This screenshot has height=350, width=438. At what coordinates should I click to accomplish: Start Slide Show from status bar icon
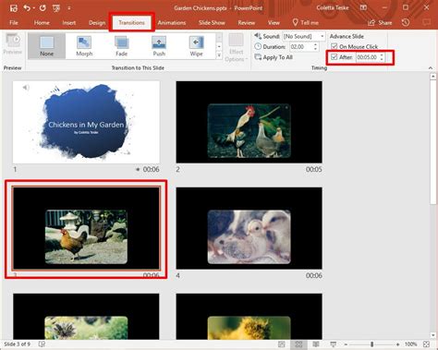point(334,344)
